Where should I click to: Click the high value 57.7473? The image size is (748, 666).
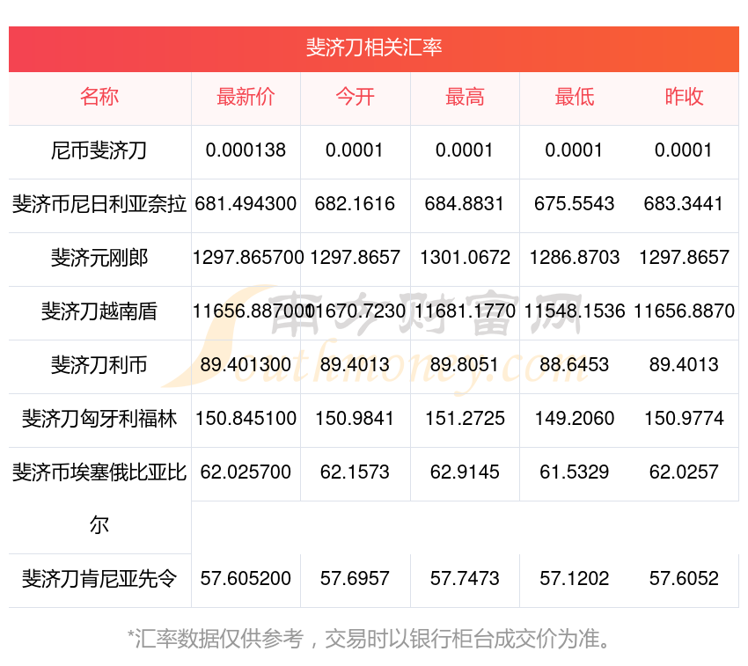pos(465,579)
